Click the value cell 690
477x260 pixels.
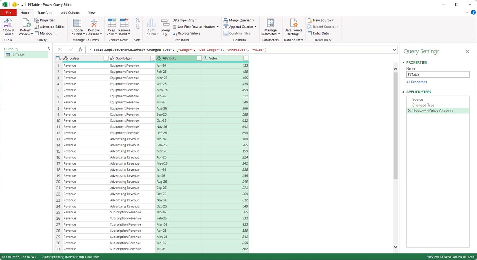click(x=225, y=133)
